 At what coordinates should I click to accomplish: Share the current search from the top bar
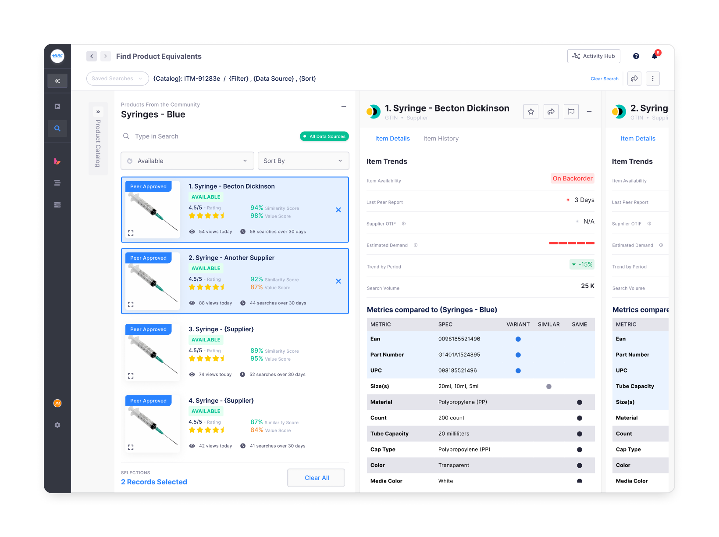click(634, 79)
